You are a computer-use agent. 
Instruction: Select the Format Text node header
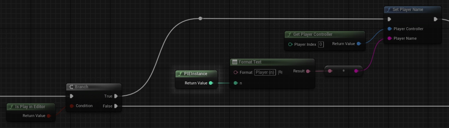[272, 62]
